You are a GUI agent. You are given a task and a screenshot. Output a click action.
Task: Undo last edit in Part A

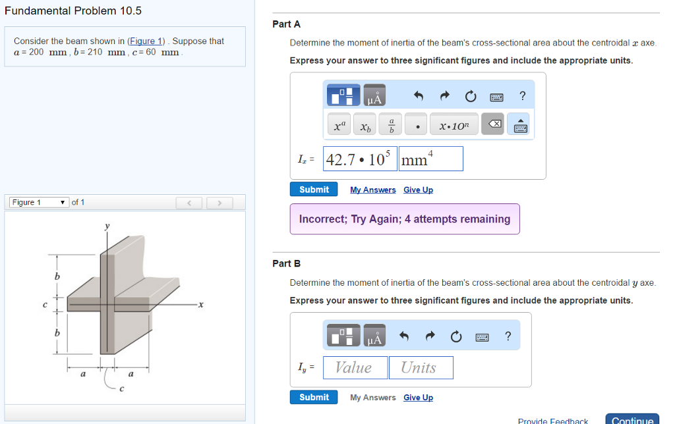click(419, 95)
